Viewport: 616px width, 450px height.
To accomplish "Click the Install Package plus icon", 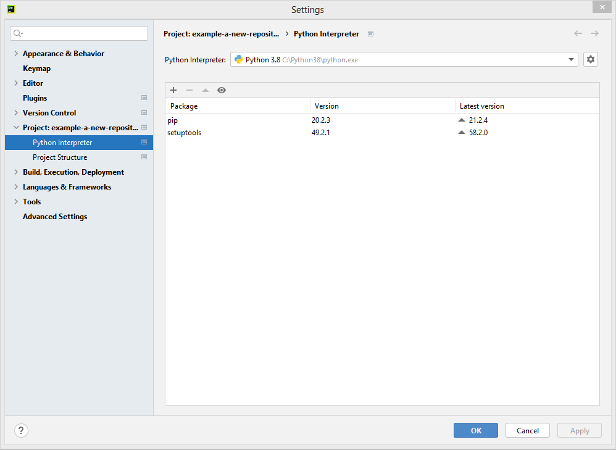I will 173,90.
